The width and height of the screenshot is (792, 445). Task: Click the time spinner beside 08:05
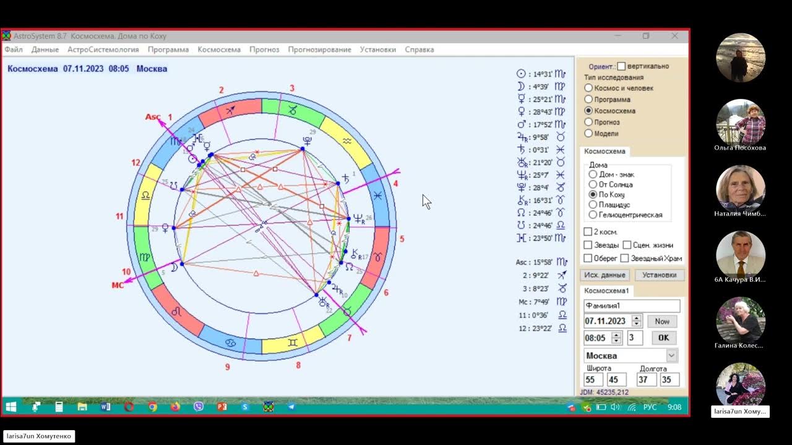[616, 337]
